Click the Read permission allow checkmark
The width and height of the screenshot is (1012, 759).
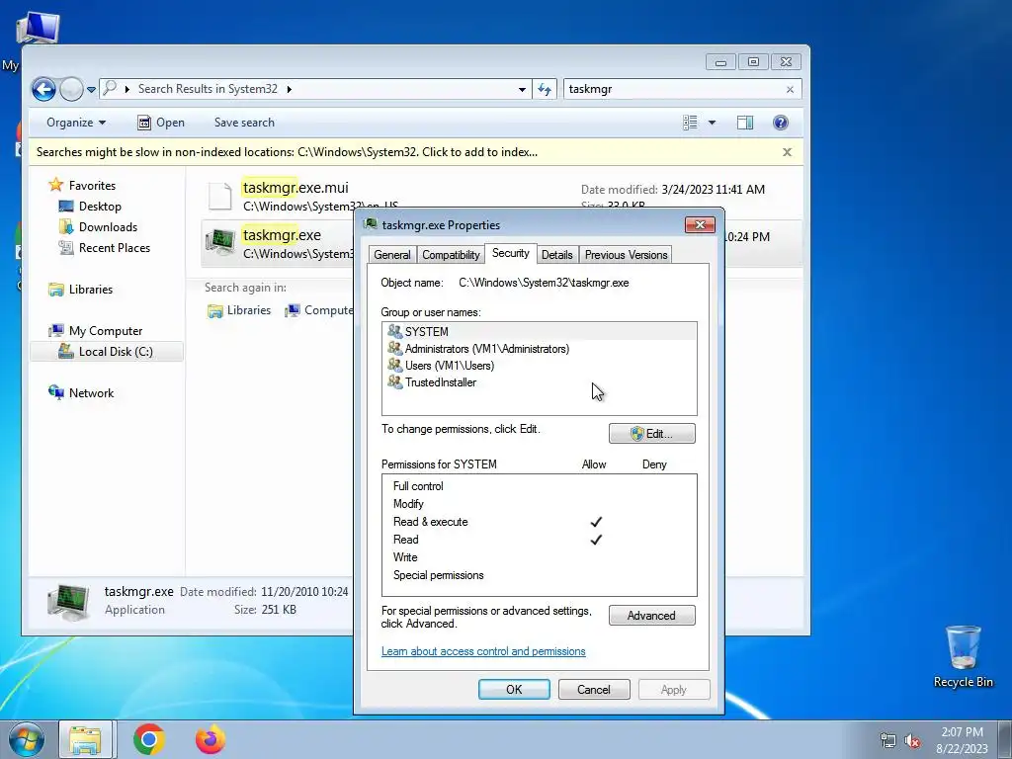[596, 540]
